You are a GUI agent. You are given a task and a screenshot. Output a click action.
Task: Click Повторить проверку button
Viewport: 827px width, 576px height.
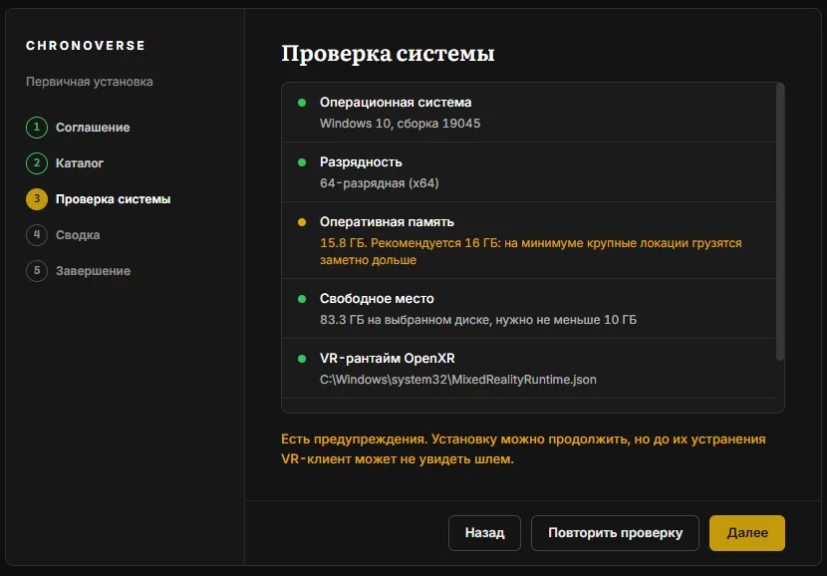tap(615, 533)
